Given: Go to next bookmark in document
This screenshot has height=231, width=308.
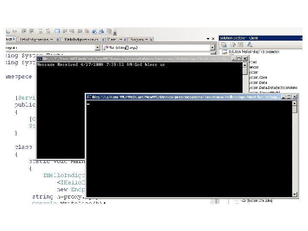Looking at the screenshot, I should 101,31.
